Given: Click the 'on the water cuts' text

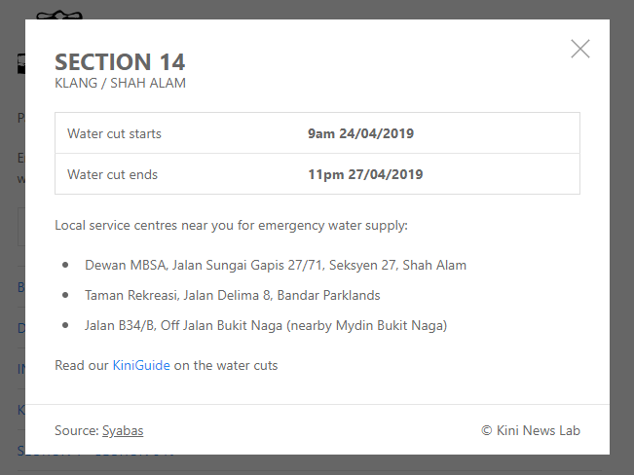Looking at the screenshot, I should pyautogui.click(x=226, y=366).
